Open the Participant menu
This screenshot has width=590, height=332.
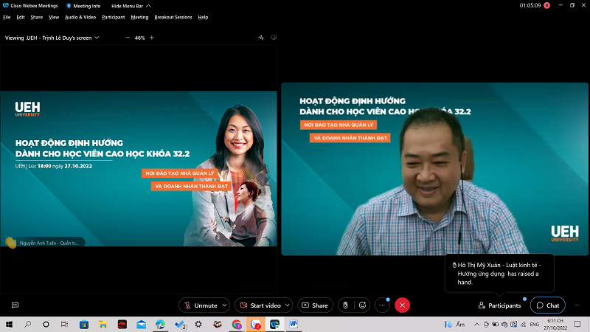pyautogui.click(x=114, y=17)
